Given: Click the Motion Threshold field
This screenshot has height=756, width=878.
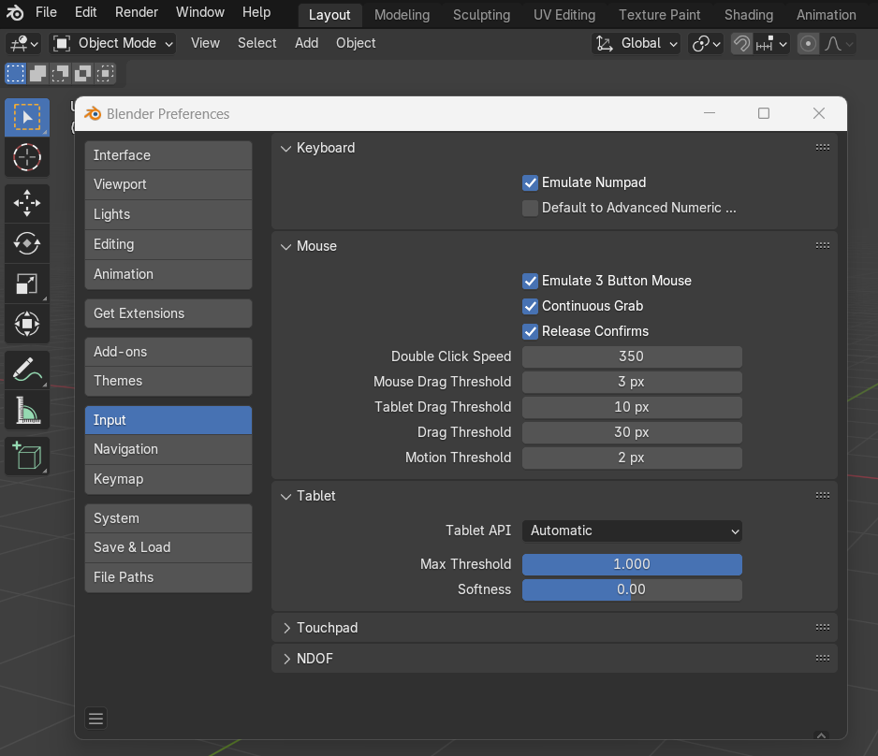Looking at the screenshot, I should click(x=632, y=458).
